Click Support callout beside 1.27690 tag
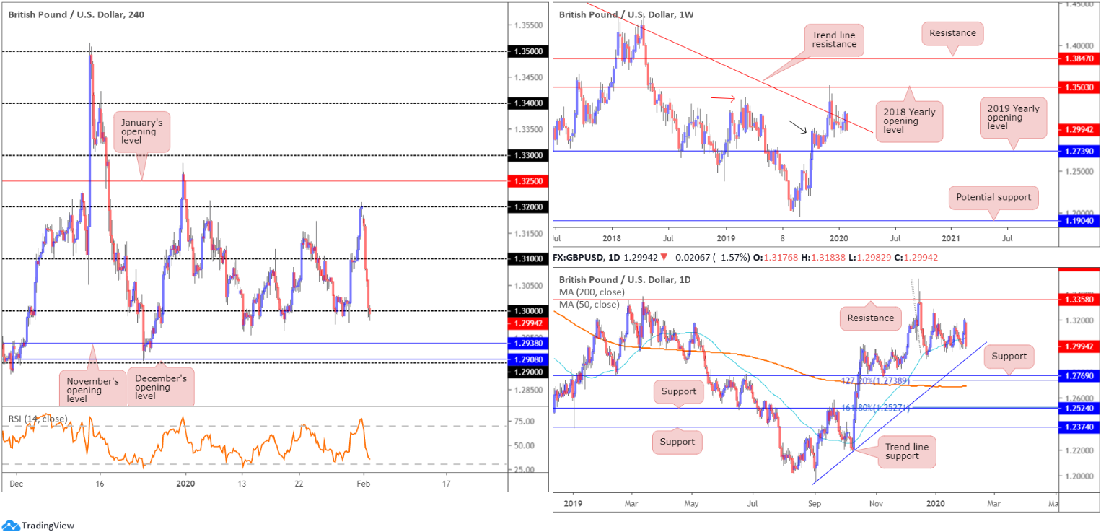 pos(1008,356)
